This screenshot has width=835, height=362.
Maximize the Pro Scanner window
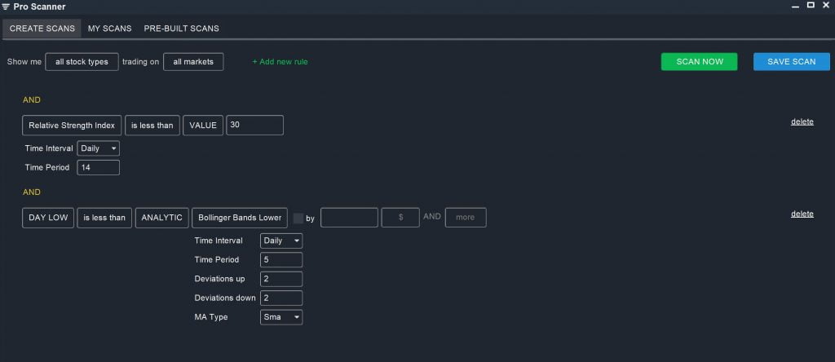click(x=811, y=6)
